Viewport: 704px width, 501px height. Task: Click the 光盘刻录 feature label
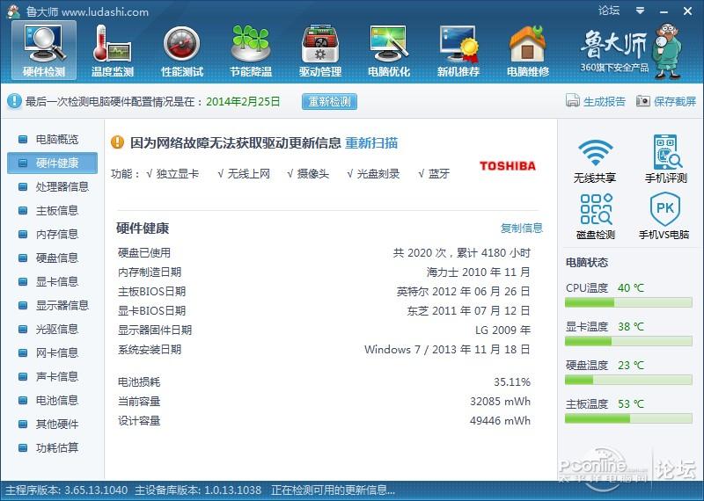pyautogui.click(x=378, y=173)
